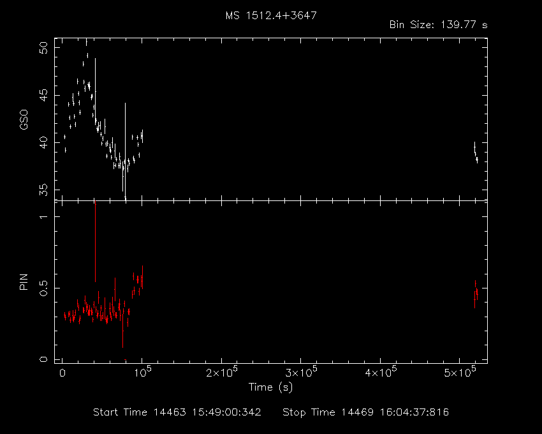Click the GSO axis tick label 35
This screenshot has height=434, width=542.
click(44, 190)
